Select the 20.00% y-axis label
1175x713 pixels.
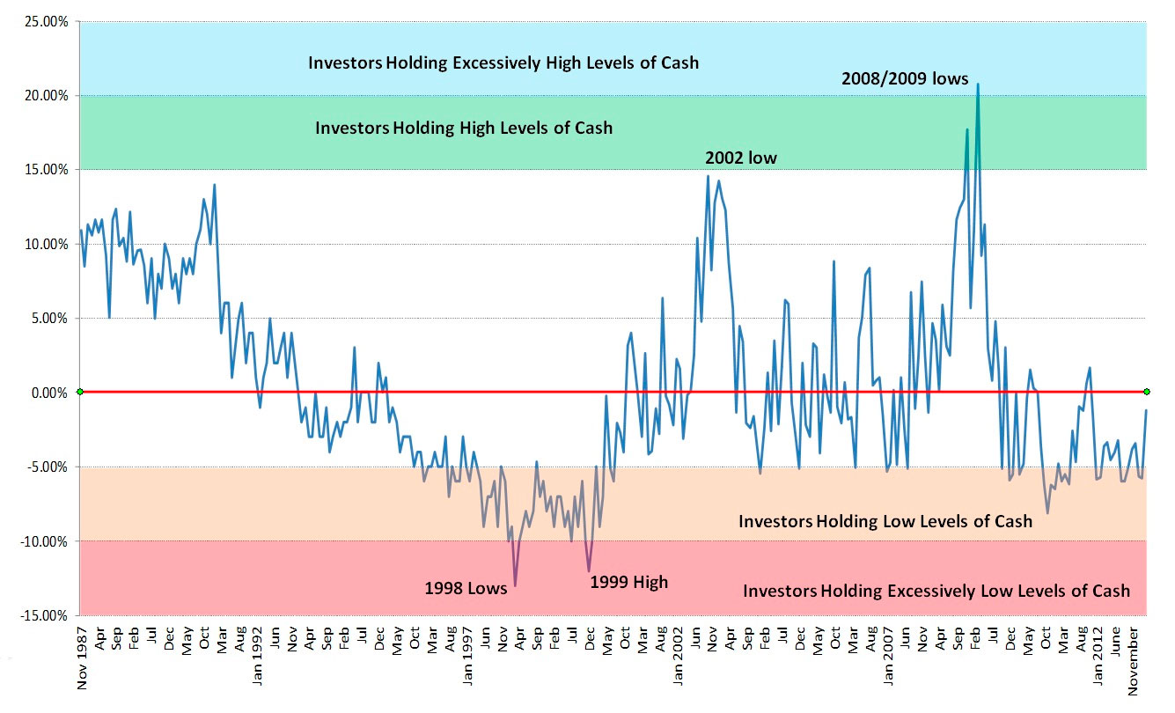(x=42, y=95)
